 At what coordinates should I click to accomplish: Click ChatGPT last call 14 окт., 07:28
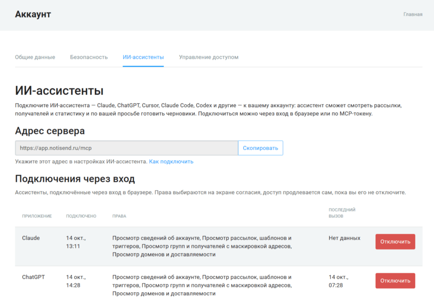(x=339, y=281)
